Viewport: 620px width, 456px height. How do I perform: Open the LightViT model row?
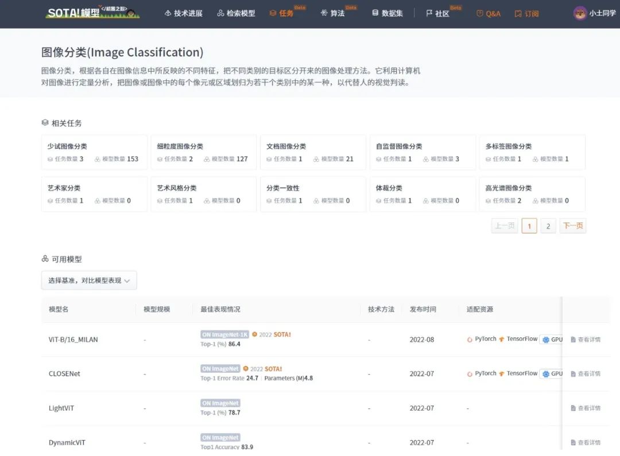pos(325,408)
